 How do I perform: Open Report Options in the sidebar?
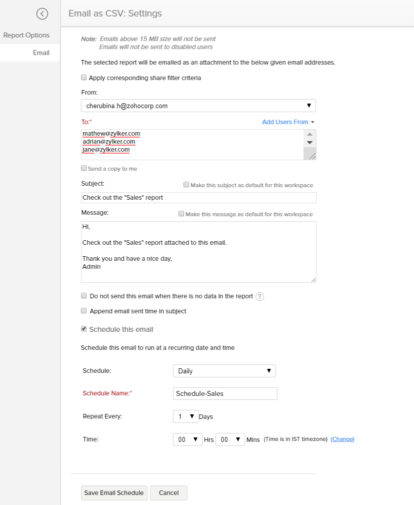pos(26,35)
